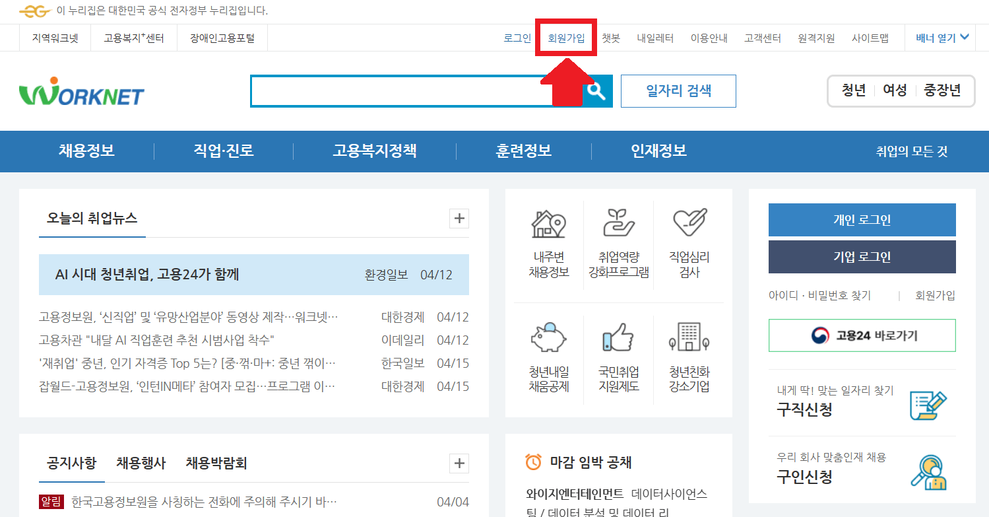Image resolution: width=989 pixels, height=517 pixels.
Task: Expand today's job news with plus button
Action: pos(459,219)
